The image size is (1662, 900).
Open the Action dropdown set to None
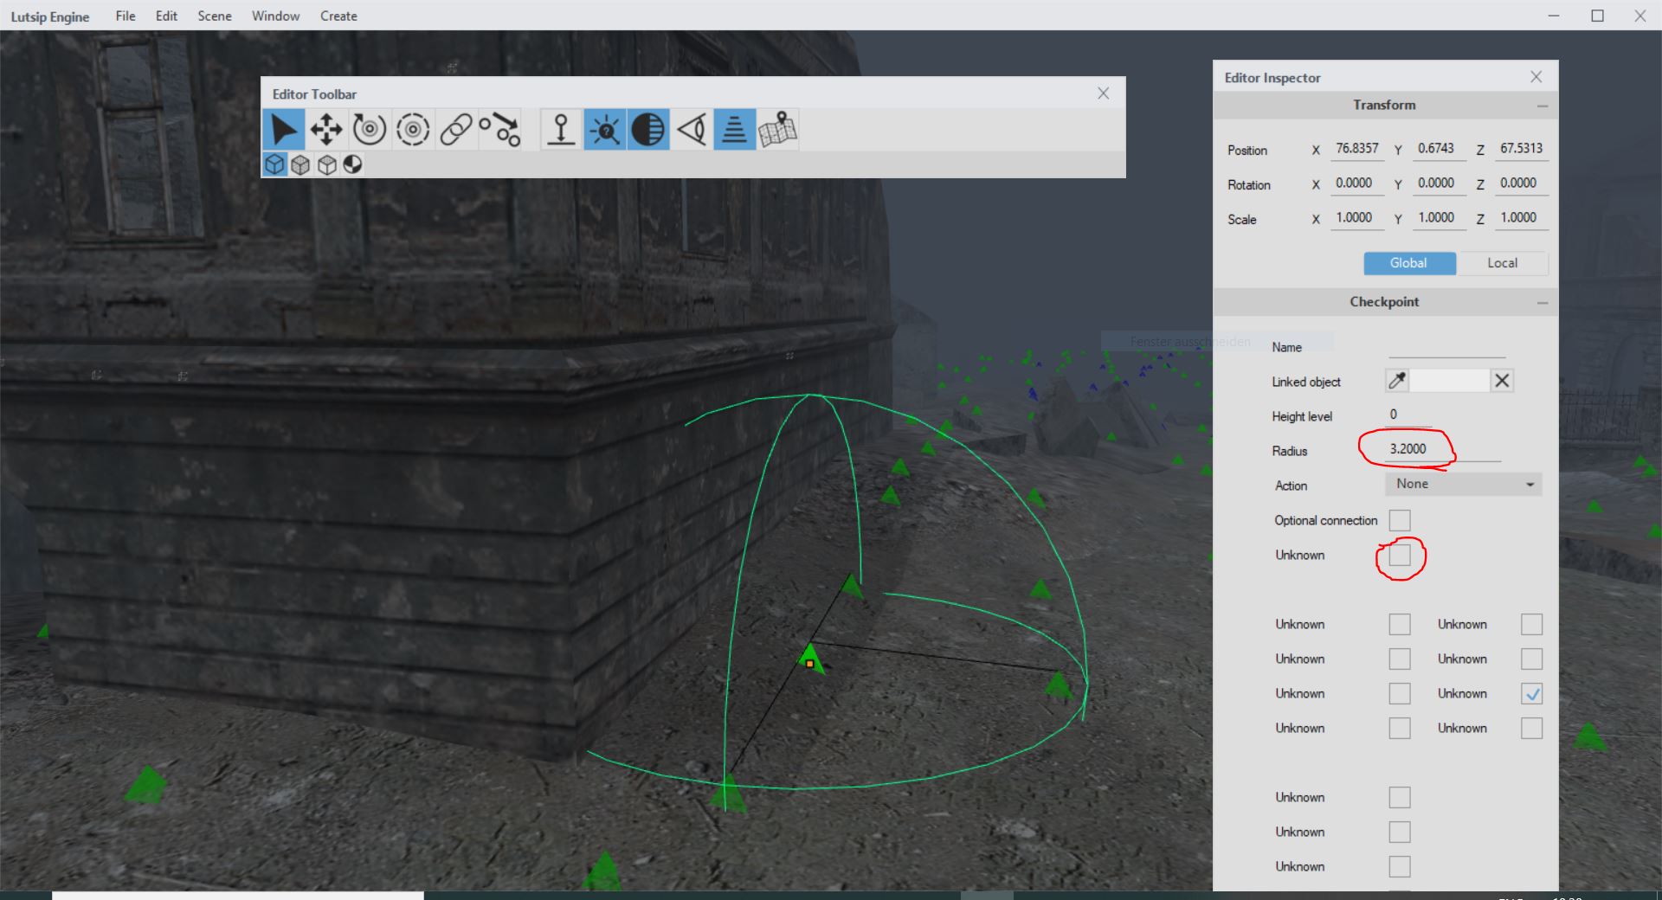tap(1463, 485)
